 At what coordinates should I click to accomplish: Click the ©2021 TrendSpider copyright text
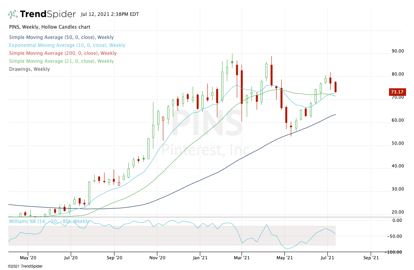tap(25, 266)
